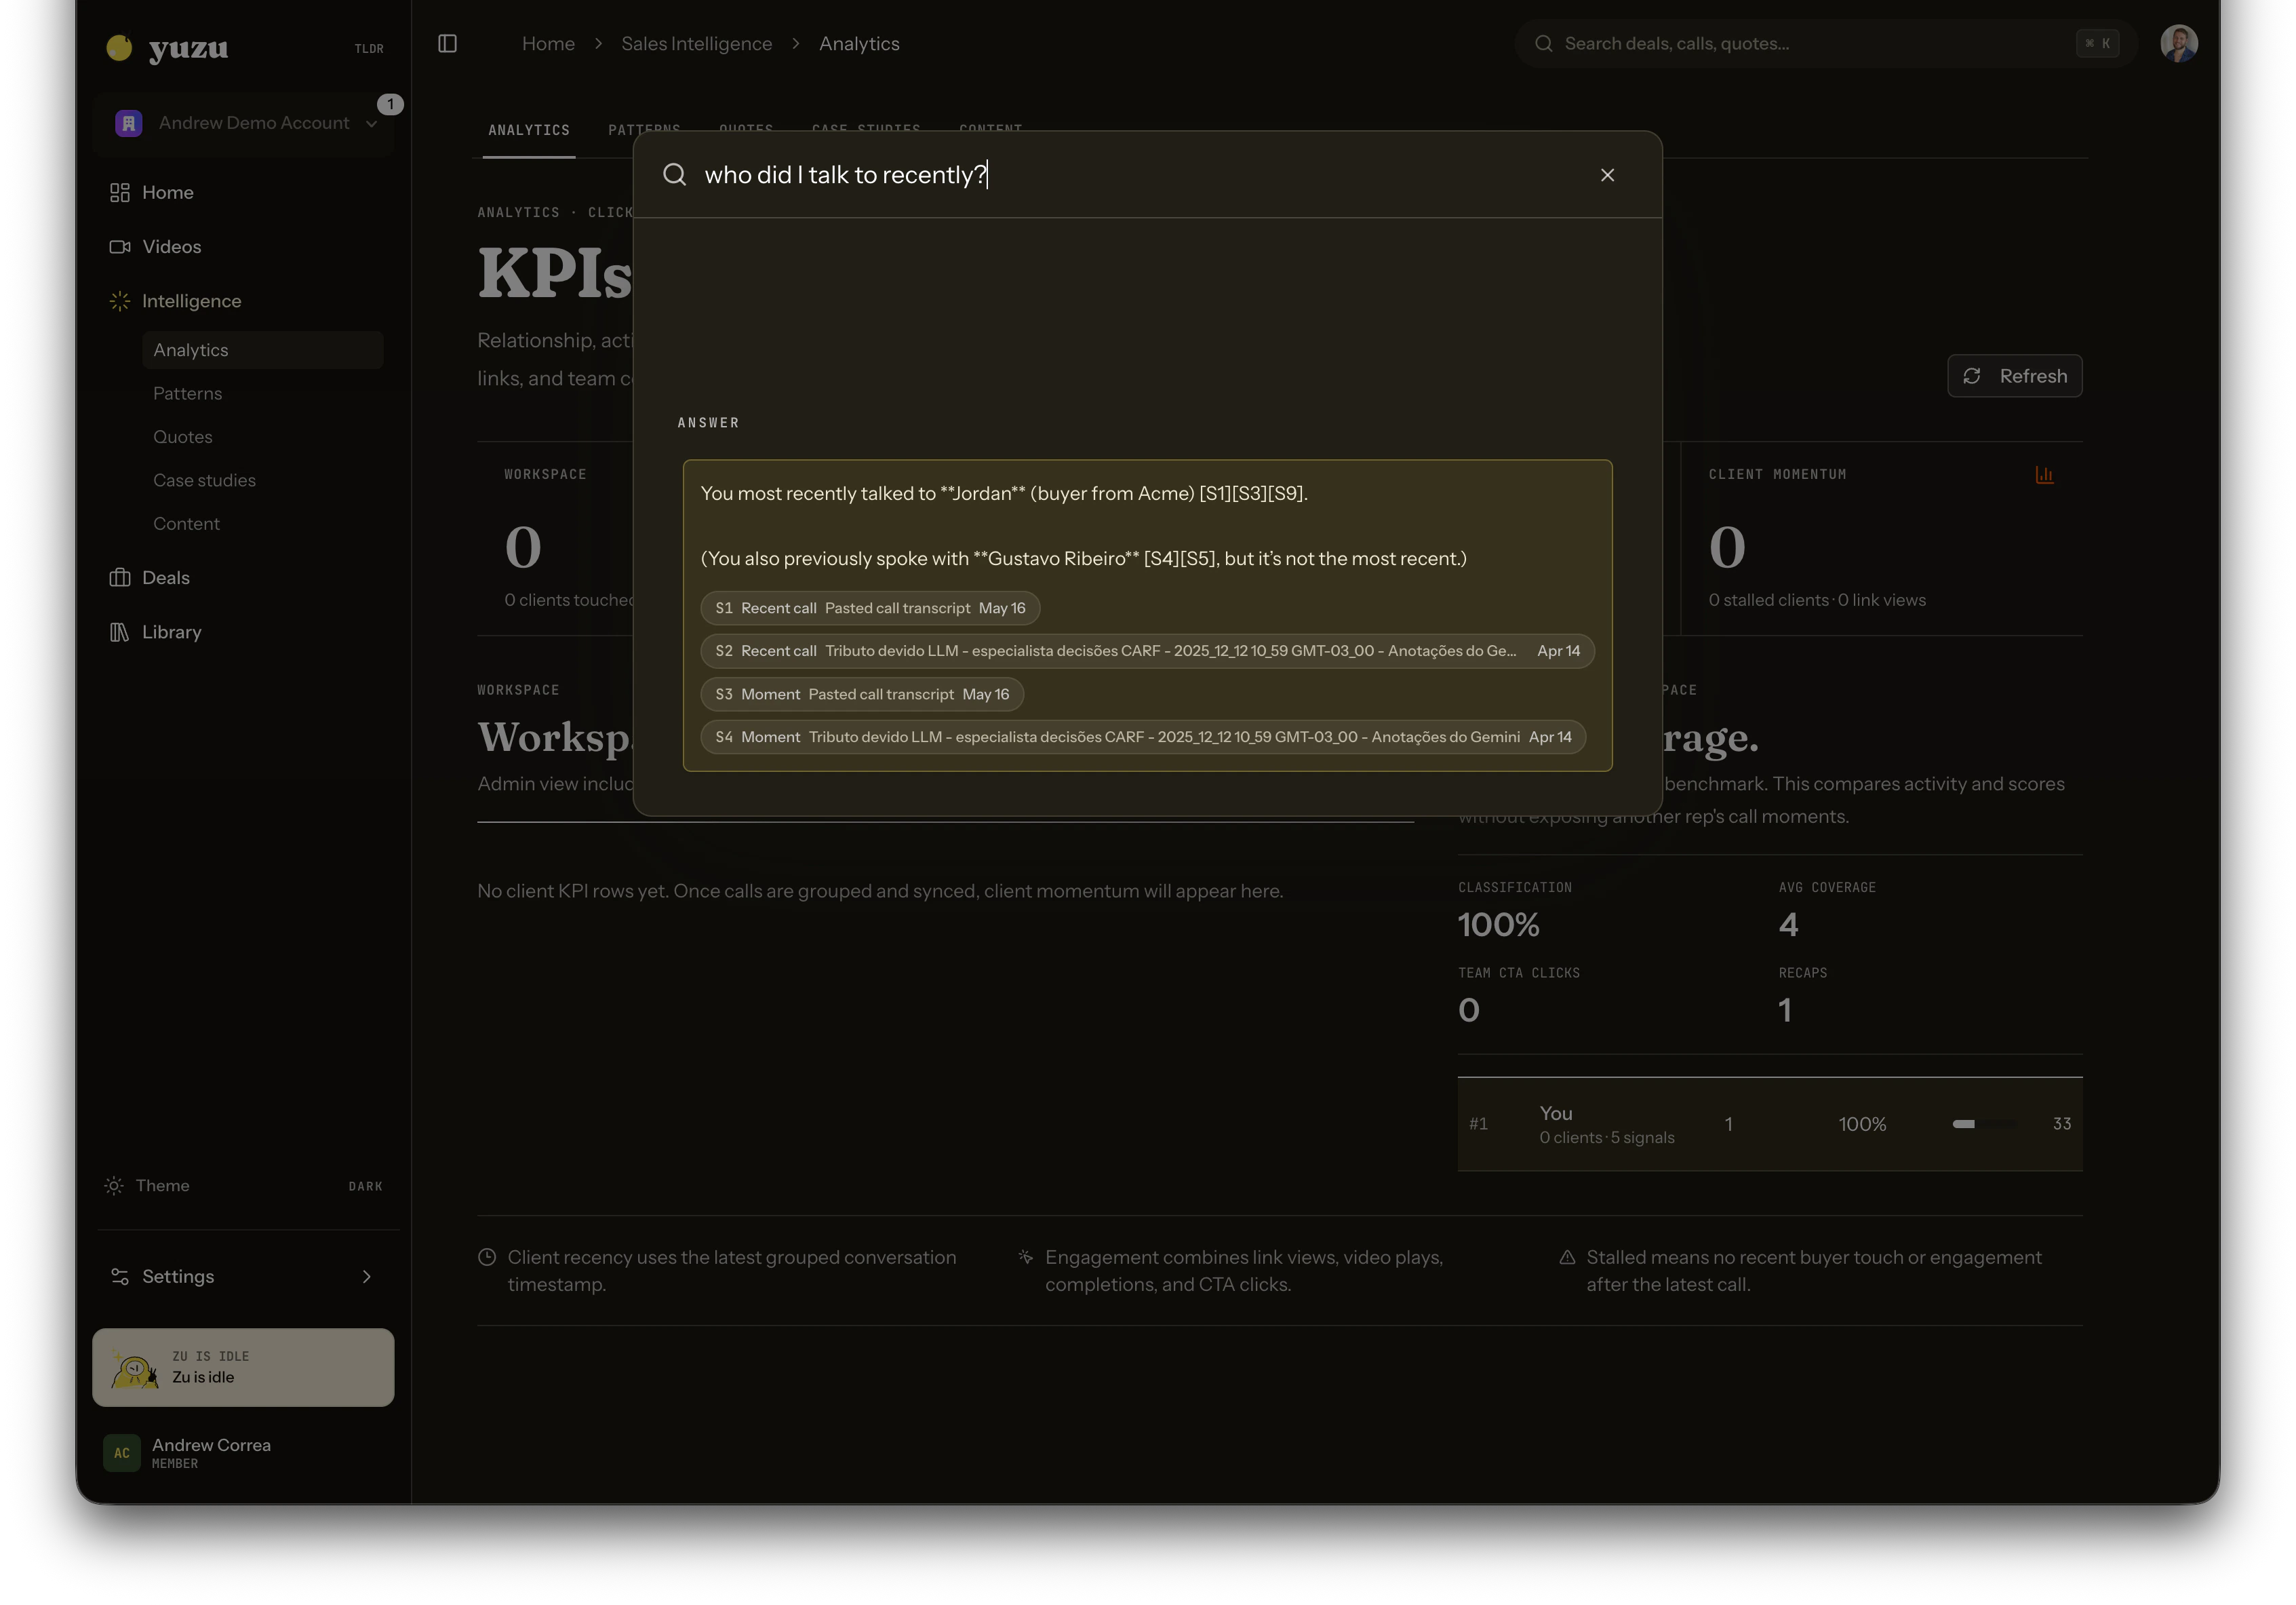The width and height of the screenshot is (2296, 1605).
Task: Click the search icon in the top bar
Action: pos(1543,43)
